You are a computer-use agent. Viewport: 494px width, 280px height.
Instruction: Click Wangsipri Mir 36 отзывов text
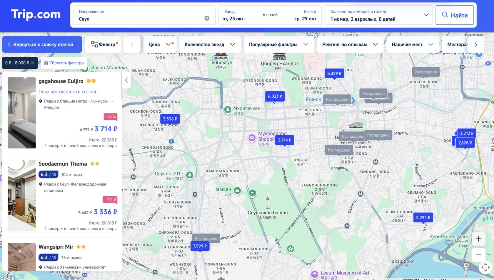point(72,258)
